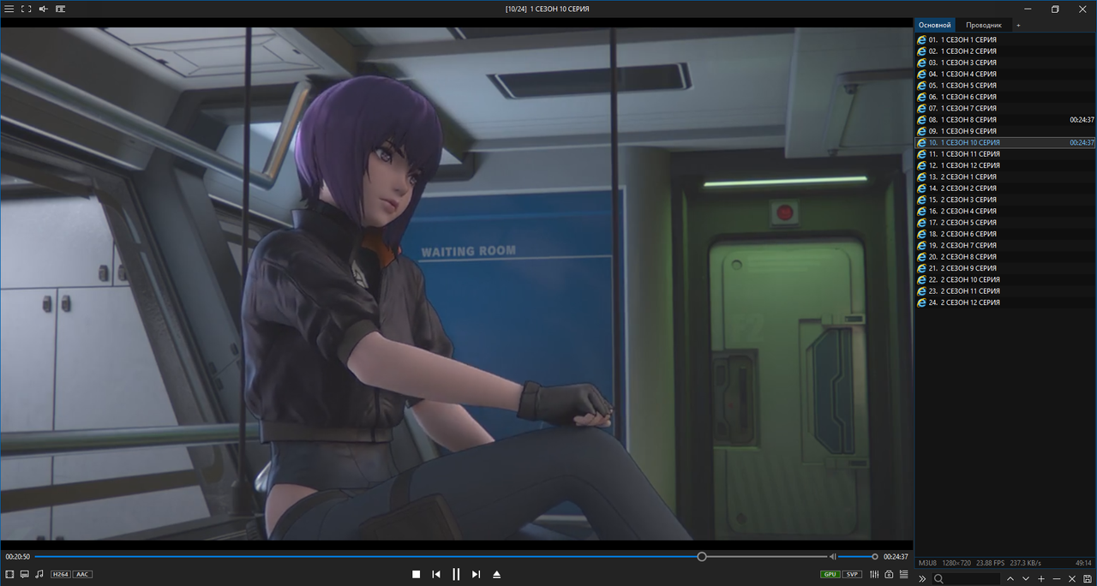Clear playlist with X icon
1097x586 pixels.
[1072, 579]
